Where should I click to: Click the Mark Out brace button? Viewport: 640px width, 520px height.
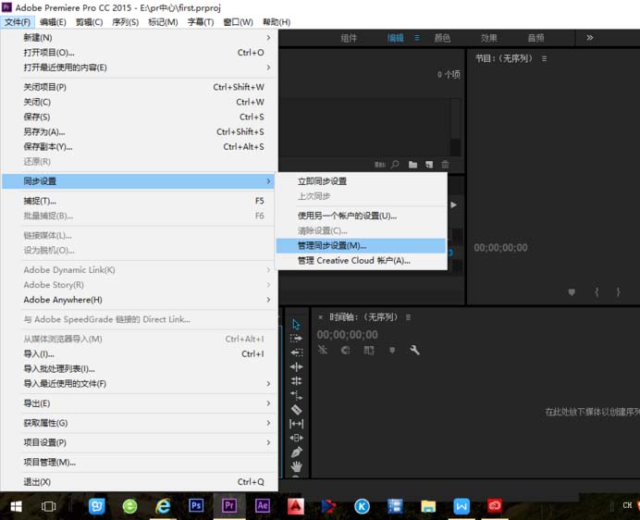[x=618, y=291]
